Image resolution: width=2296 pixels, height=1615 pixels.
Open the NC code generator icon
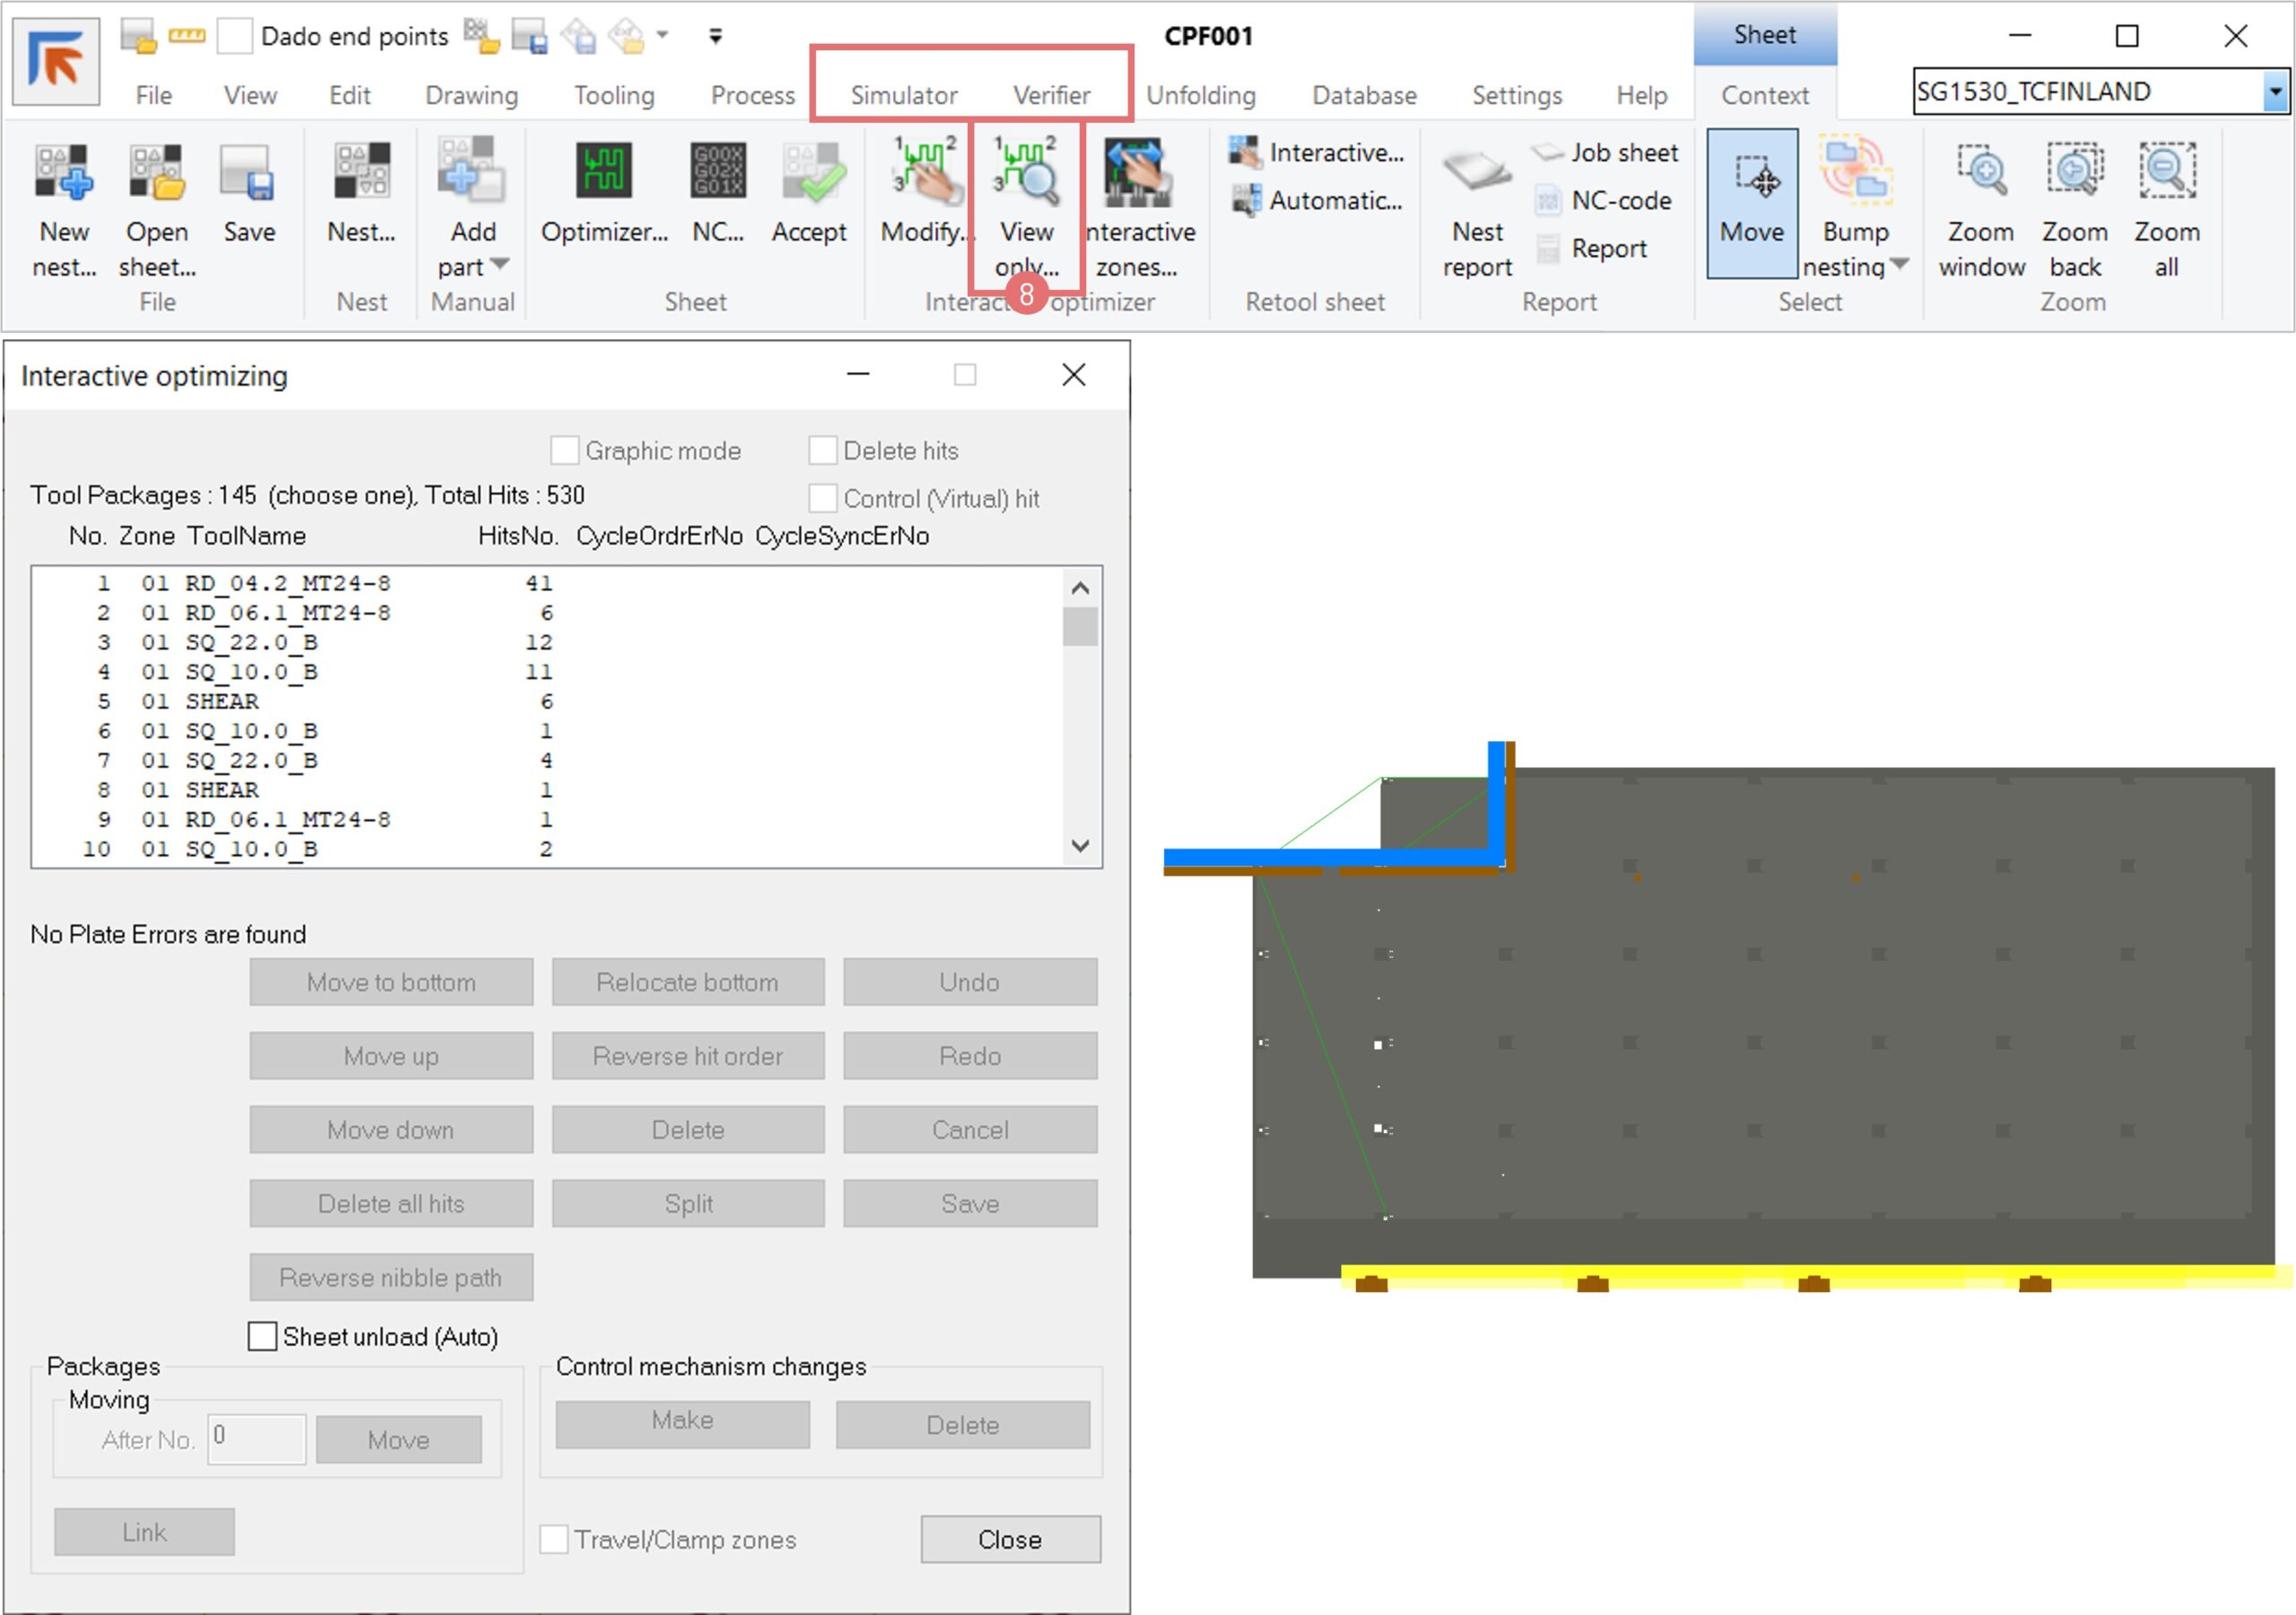click(x=717, y=172)
